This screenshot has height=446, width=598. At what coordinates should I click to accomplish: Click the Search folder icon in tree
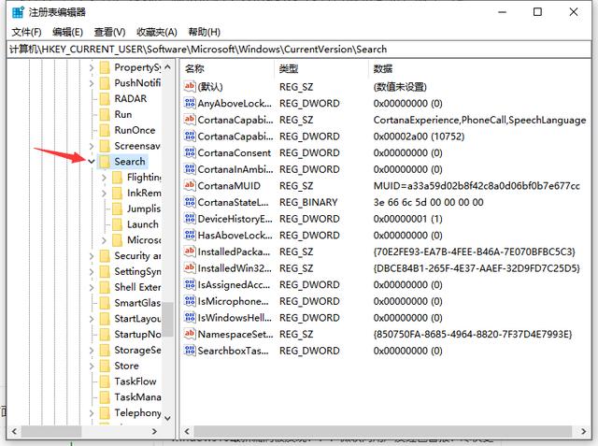pyautogui.click(x=105, y=162)
